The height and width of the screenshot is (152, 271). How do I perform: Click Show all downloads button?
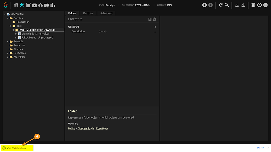coord(260,148)
